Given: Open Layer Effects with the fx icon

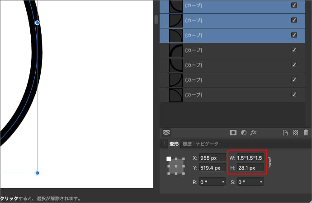Looking at the screenshot, I should pyautogui.click(x=253, y=133).
